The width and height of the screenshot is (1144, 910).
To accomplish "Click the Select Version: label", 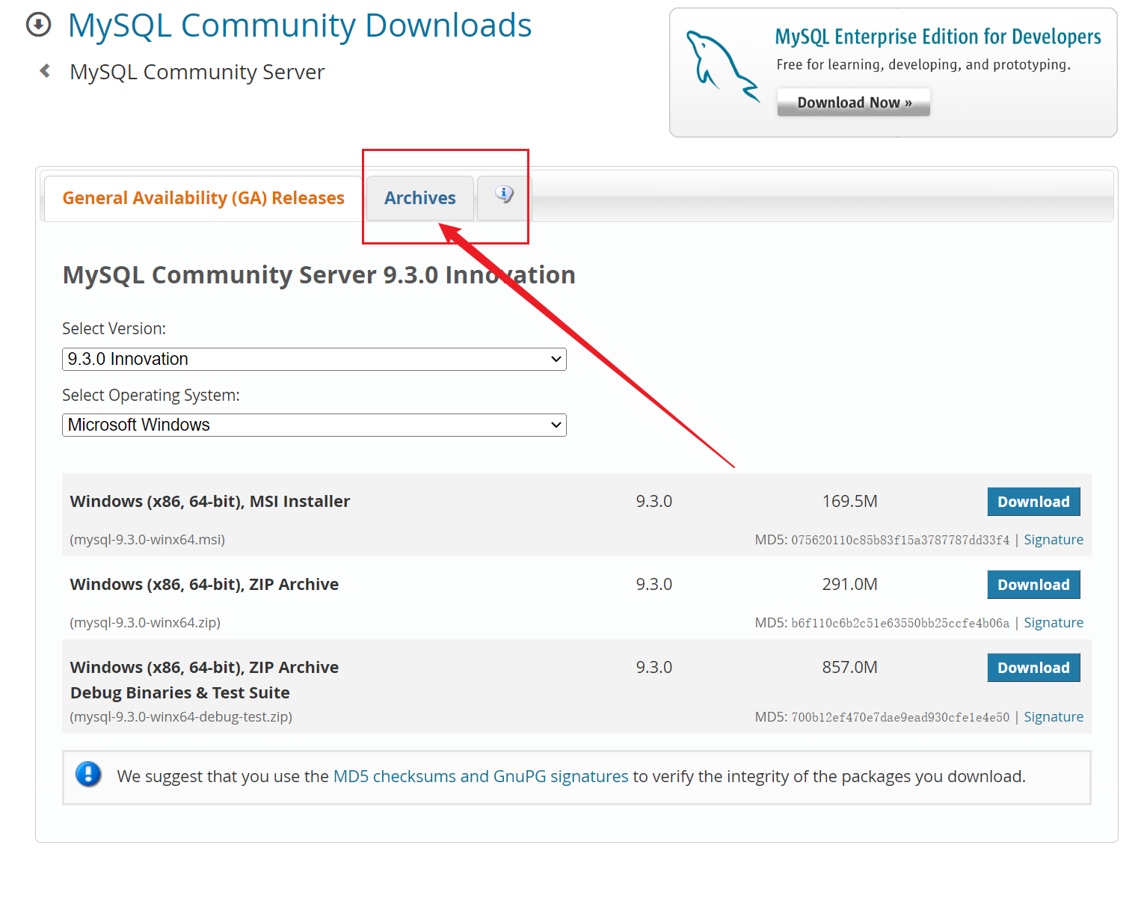I will 114,329.
